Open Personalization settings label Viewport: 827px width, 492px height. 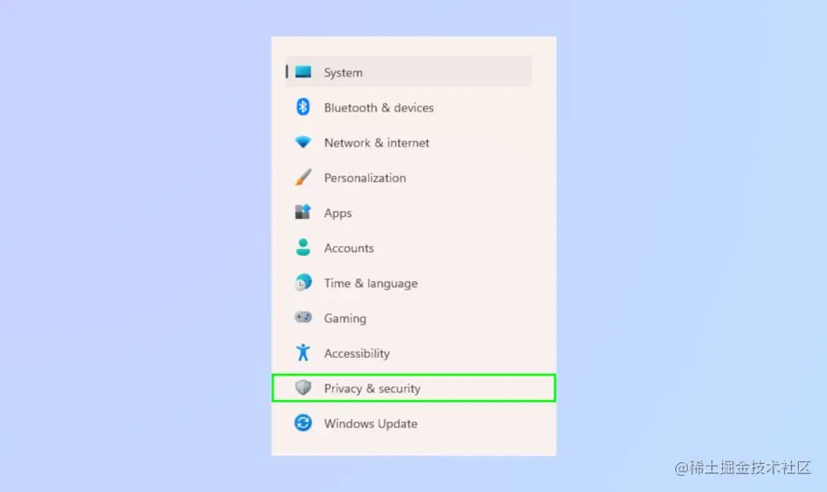[x=365, y=178]
